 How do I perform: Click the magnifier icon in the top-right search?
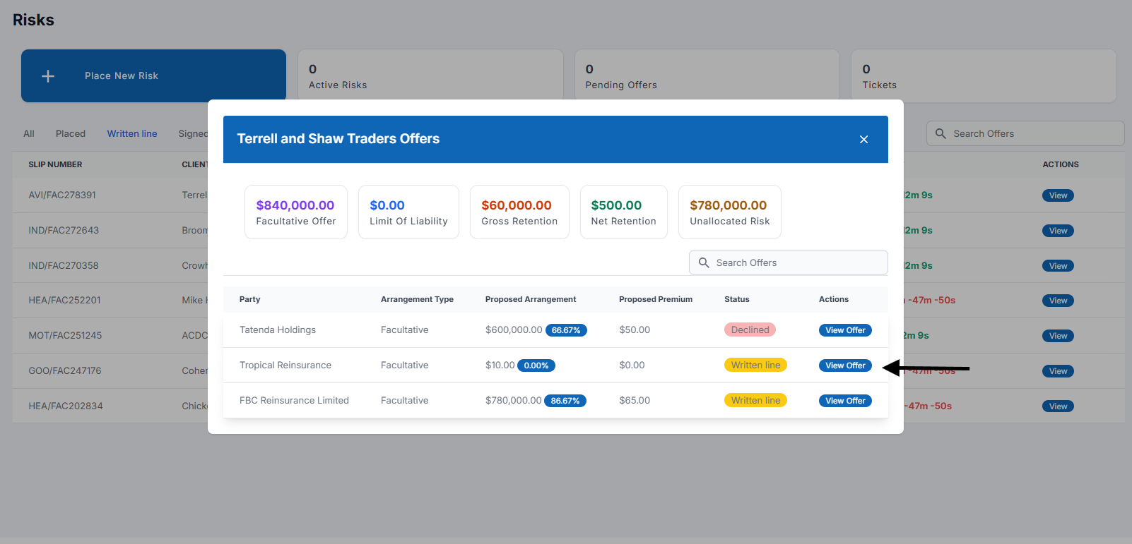click(941, 133)
